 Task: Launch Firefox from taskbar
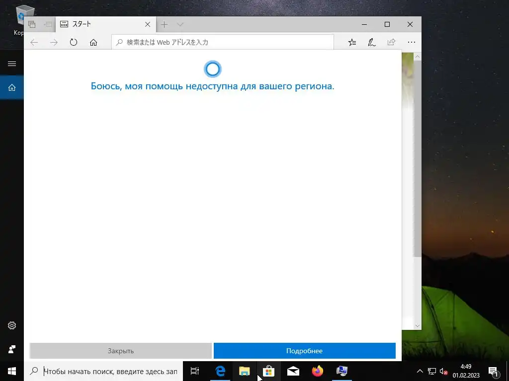[x=318, y=371]
